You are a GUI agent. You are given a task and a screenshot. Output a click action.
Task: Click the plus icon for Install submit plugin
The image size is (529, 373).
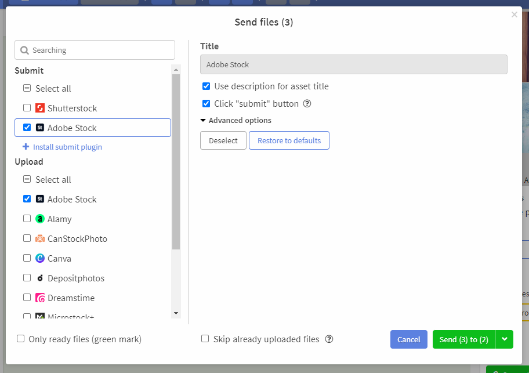pos(26,147)
